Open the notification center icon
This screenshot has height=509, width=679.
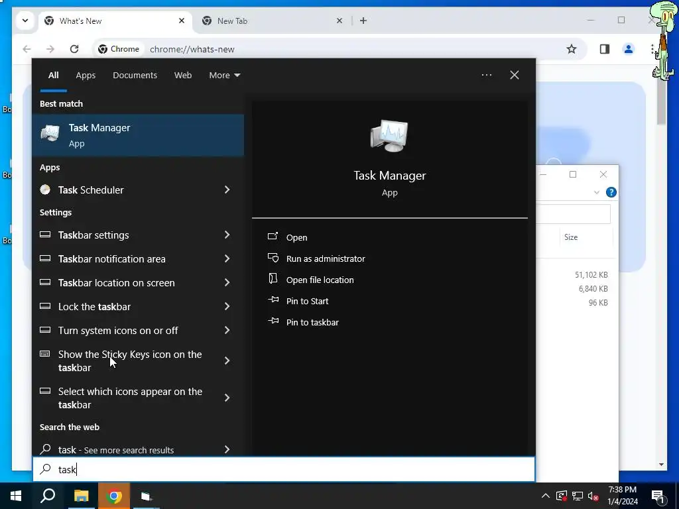tap(658, 497)
